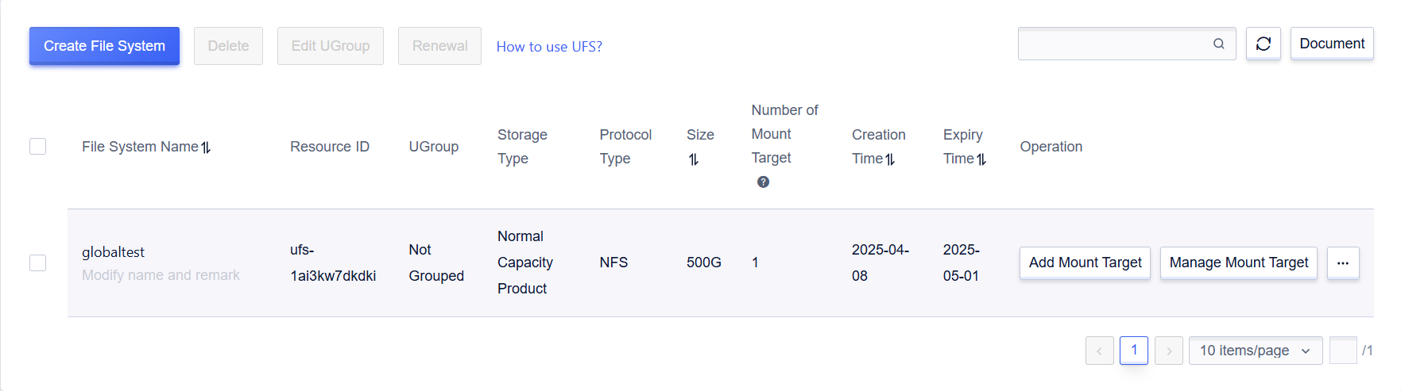This screenshot has width=1401, height=391.
Task: Go to next page arrow
Action: pos(1169,351)
